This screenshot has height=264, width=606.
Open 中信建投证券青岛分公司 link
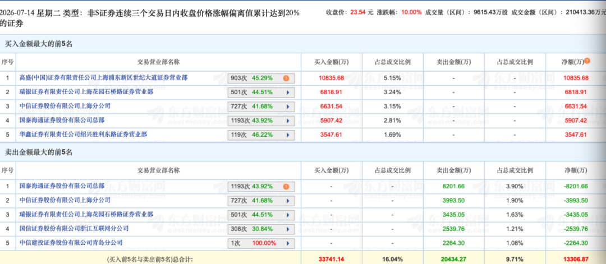point(71,243)
